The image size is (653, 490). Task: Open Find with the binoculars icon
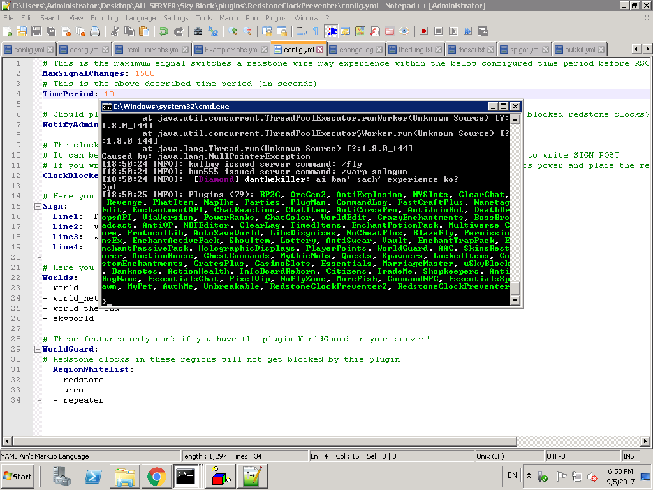coord(198,31)
